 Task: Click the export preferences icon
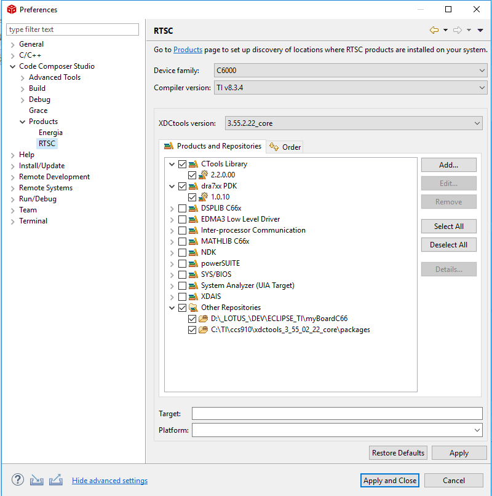[56, 480]
